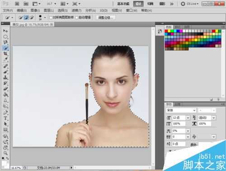Select the Crop tool in the toolbox
Image resolution: width=226 pixels, height=171 pixels.
coord(5,54)
